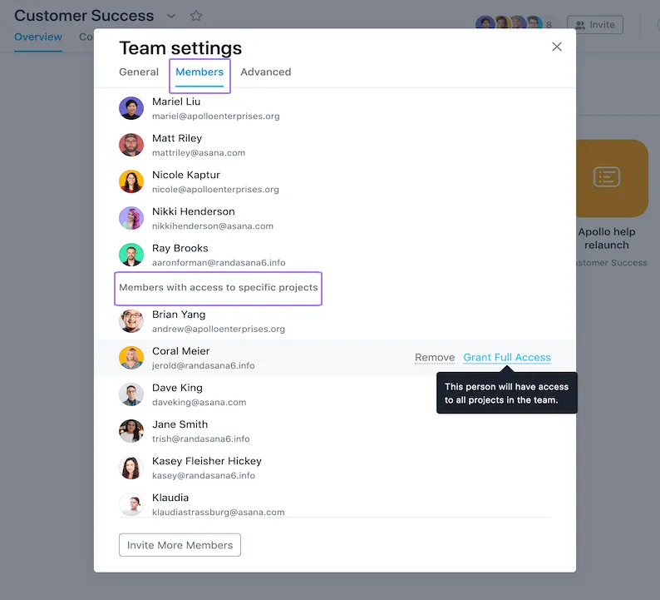The width and height of the screenshot is (660, 600).
Task: Remove Coral Meier from the team
Action: 435,358
